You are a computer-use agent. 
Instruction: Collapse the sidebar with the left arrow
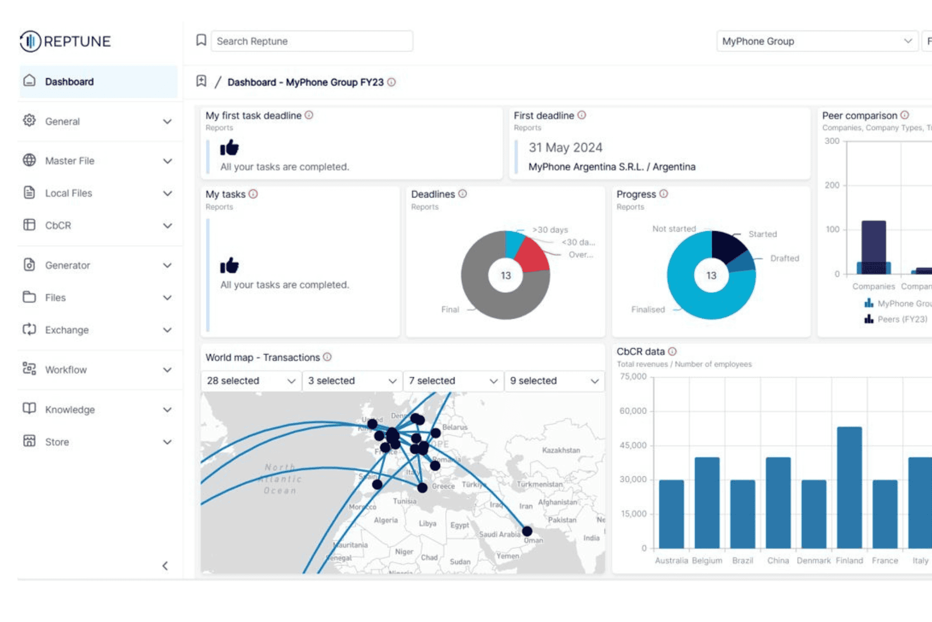(165, 566)
